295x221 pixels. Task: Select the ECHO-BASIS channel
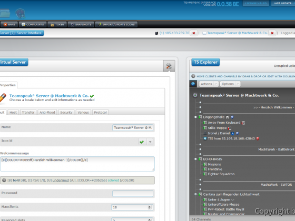point(212,159)
